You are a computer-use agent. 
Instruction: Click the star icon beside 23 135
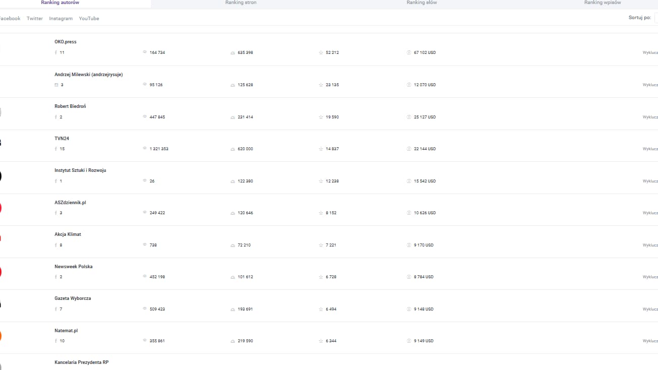321,85
